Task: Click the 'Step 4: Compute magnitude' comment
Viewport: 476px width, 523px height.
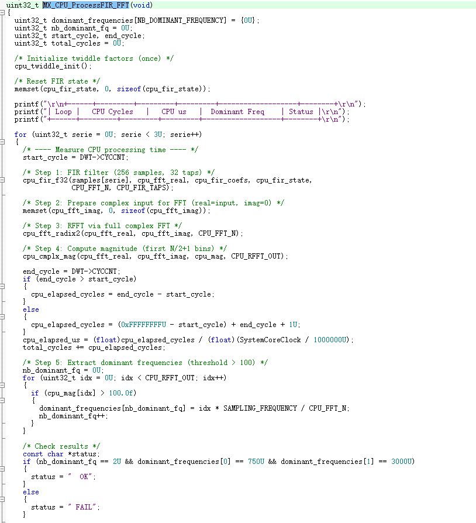Action: [x=125, y=249]
